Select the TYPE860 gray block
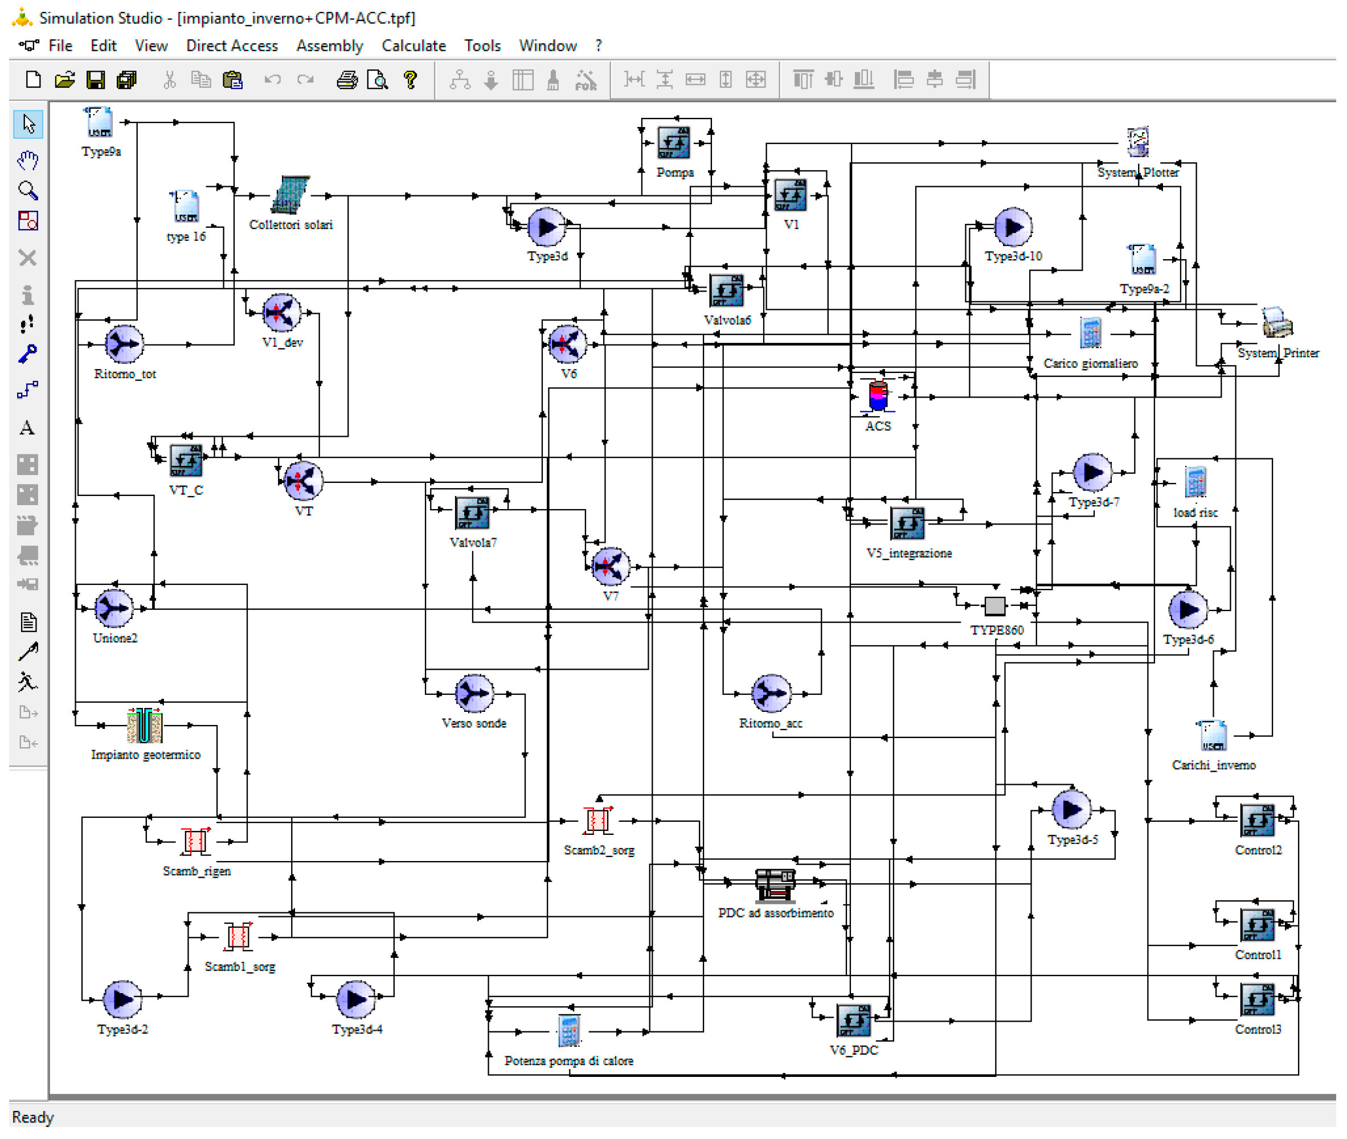The width and height of the screenshot is (1347, 1139). click(994, 605)
